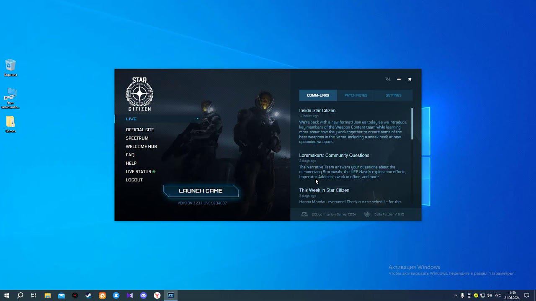Open the OFFICIAL SITE link
This screenshot has height=301, width=536.
[x=140, y=130]
